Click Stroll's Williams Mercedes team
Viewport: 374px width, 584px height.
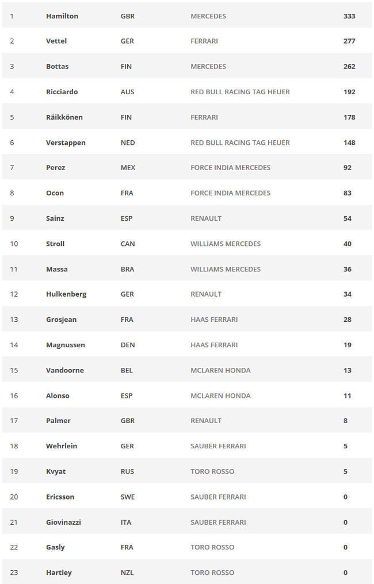click(226, 244)
